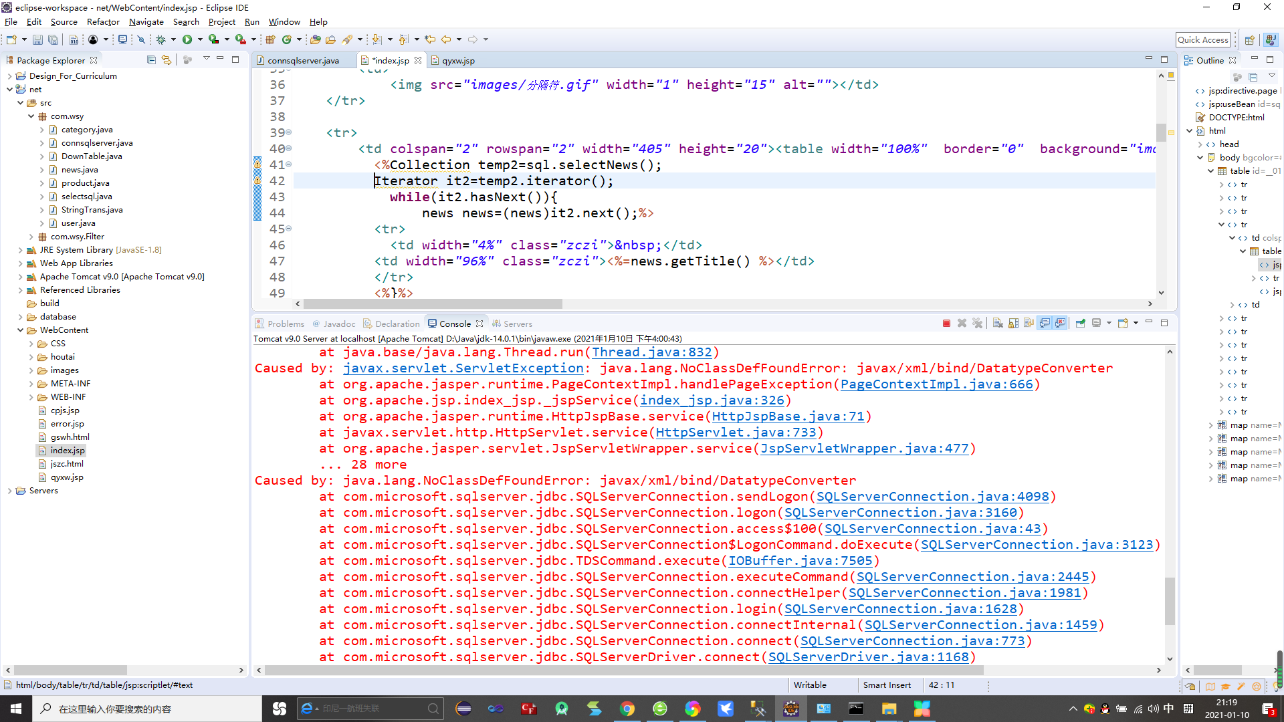Collapse the WebContent folder

point(20,330)
